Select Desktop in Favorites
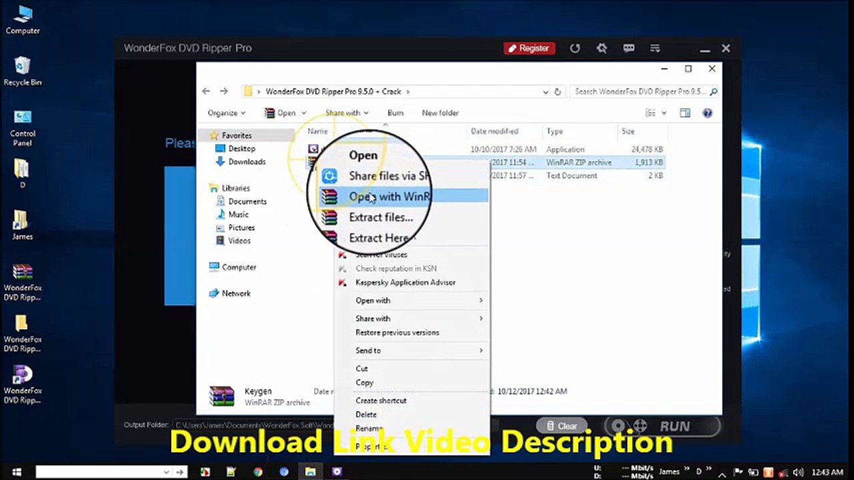The width and height of the screenshot is (854, 480). click(x=242, y=149)
